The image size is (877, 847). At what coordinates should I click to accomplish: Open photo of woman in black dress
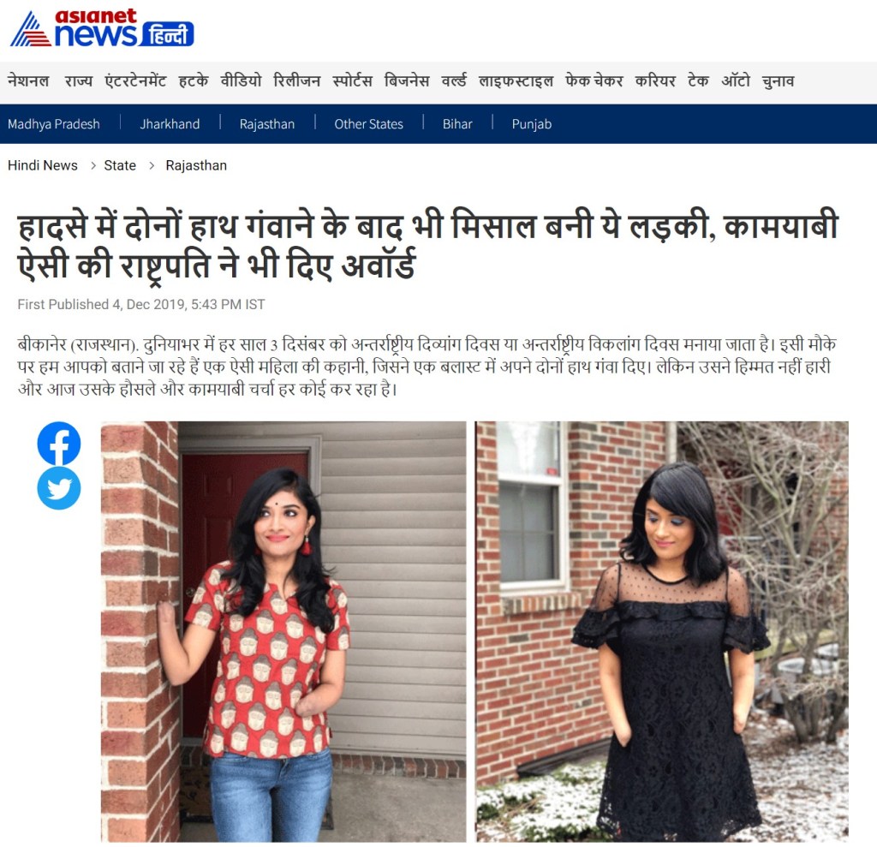[x=662, y=632]
